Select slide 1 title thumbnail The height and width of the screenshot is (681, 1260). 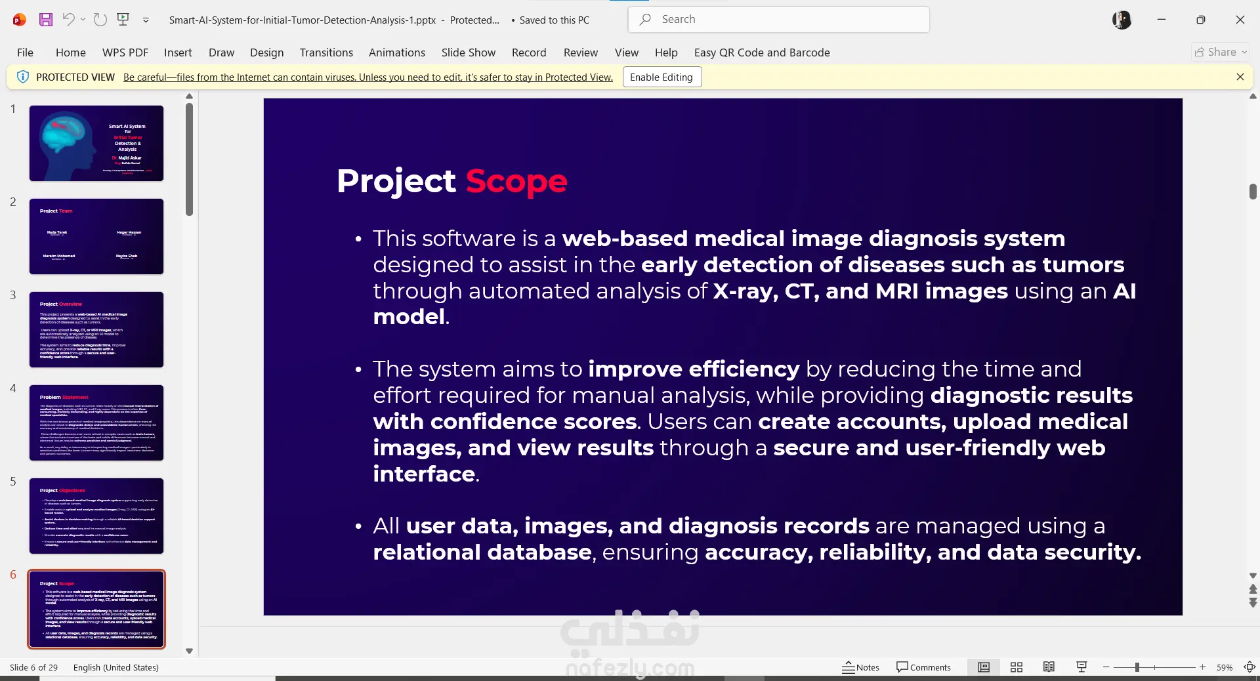96,143
